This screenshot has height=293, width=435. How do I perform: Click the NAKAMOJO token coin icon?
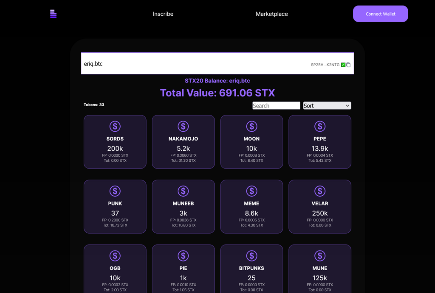click(x=183, y=126)
